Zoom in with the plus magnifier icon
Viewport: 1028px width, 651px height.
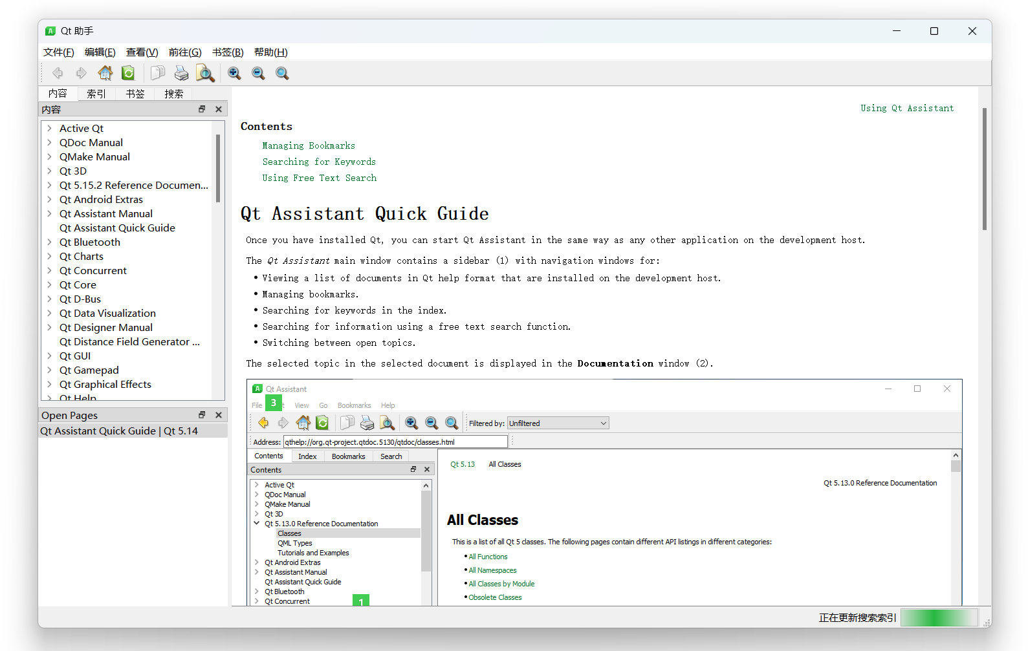coord(234,73)
